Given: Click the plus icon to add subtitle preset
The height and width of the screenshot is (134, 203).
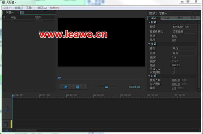Looking at the screenshot, I should (195, 13).
